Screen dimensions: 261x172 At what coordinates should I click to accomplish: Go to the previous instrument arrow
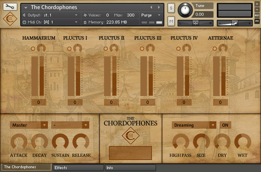(151, 7)
